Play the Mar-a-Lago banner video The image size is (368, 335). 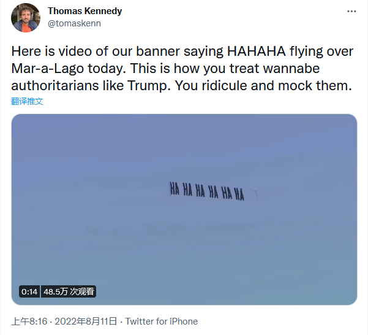coord(184,209)
